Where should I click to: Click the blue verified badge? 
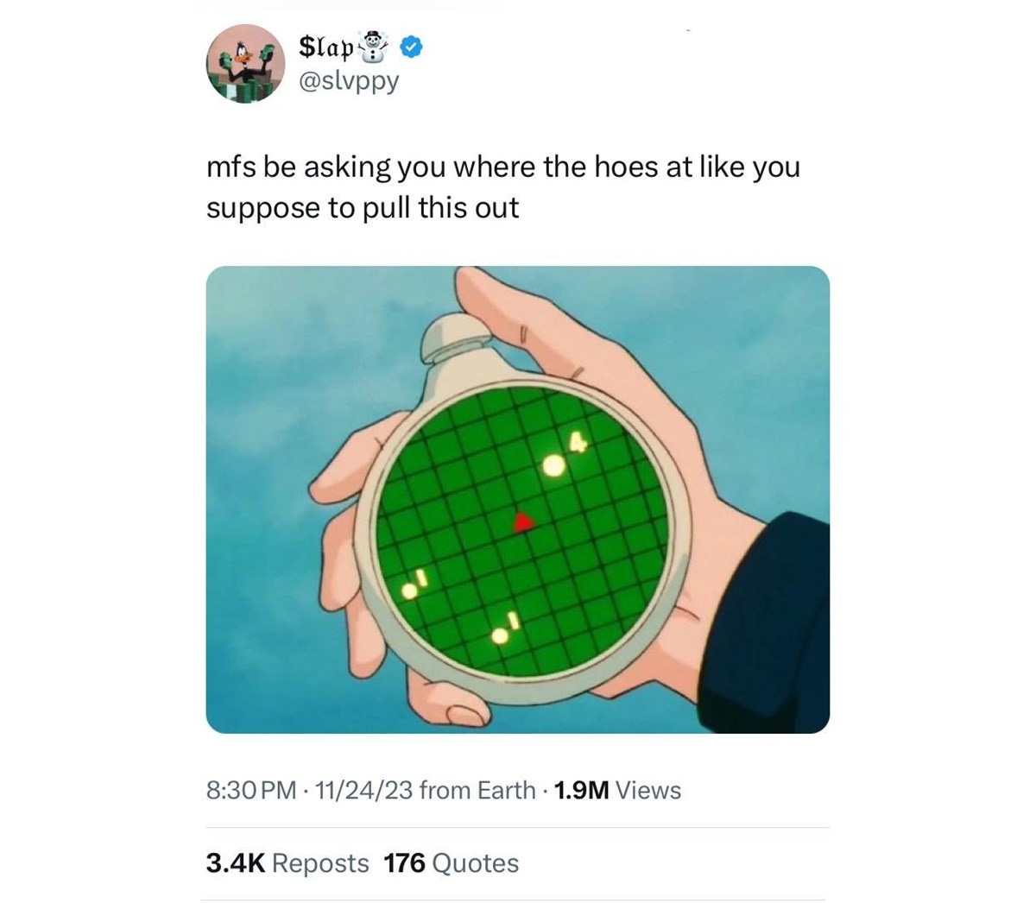click(413, 47)
